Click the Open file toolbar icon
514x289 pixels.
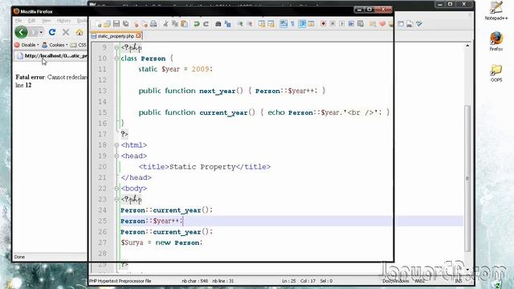[x=107, y=24]
